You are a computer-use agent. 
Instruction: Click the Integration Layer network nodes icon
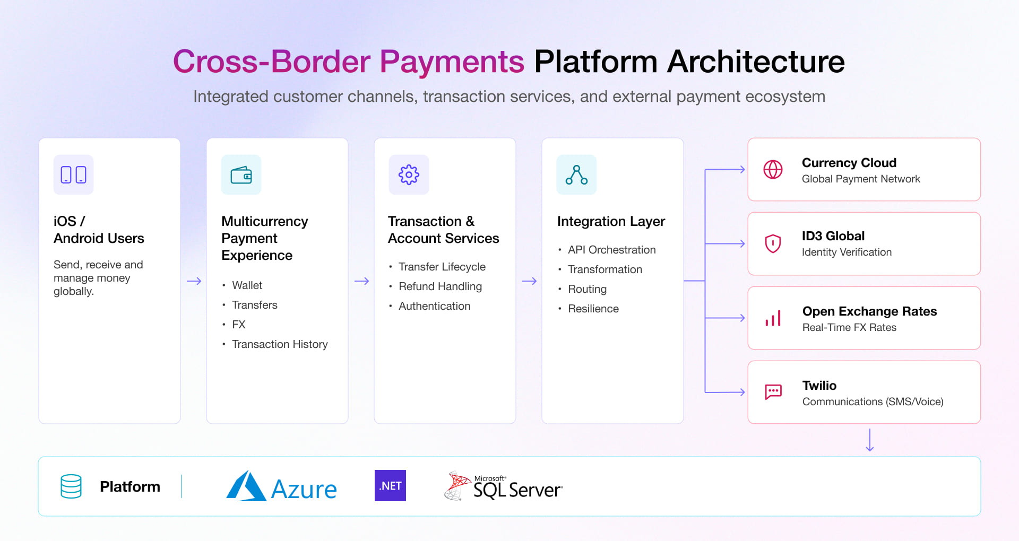click(576, 174)
